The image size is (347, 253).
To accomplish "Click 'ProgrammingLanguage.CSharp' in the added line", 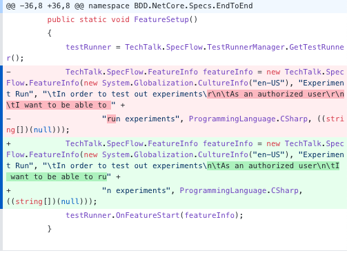I will (239, 190).
